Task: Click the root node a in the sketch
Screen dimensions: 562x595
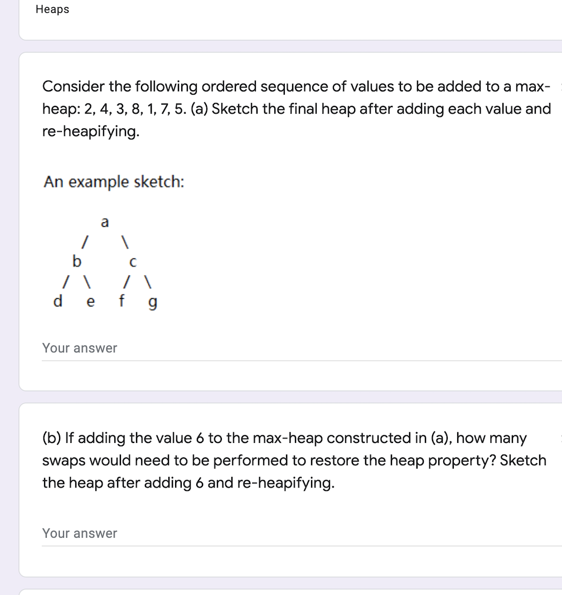Action: (105, 222)
